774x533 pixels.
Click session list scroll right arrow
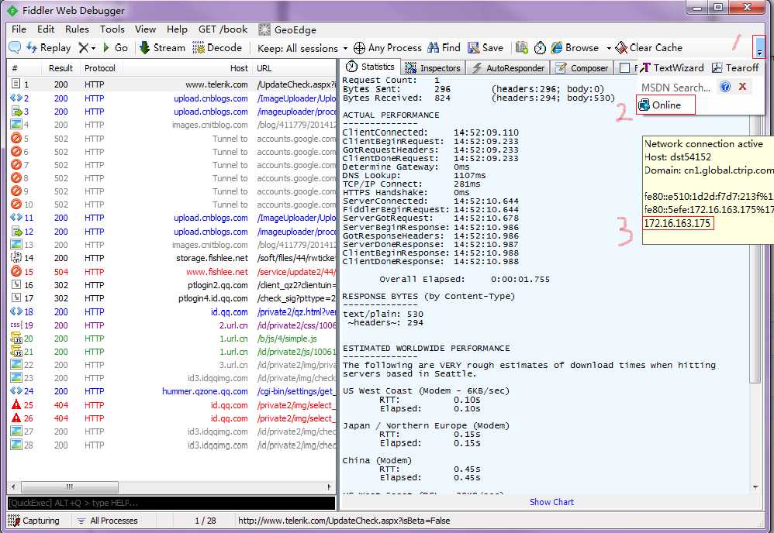click(330, 487)
